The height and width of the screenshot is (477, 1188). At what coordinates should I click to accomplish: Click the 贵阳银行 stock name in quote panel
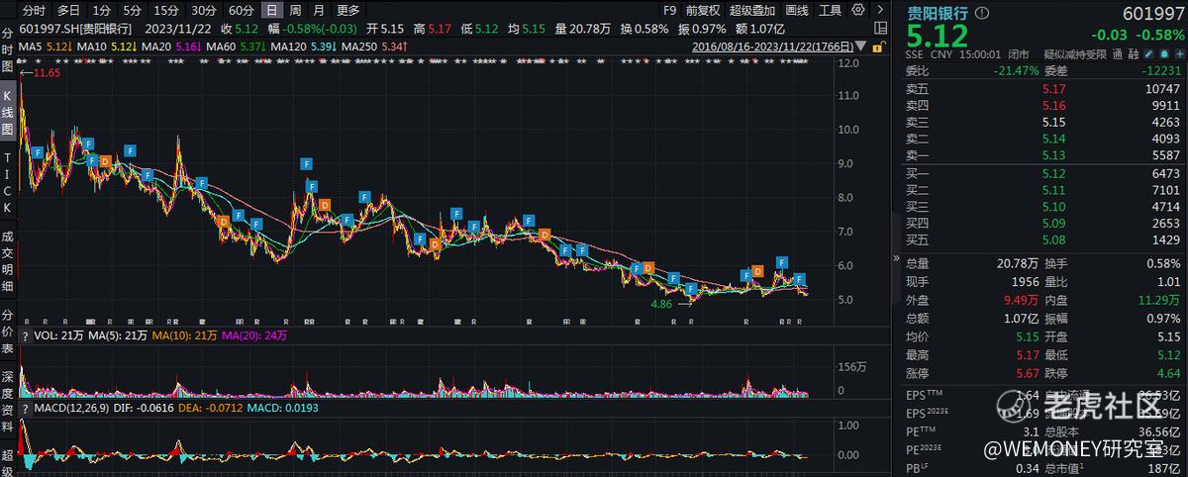(940, 14)
